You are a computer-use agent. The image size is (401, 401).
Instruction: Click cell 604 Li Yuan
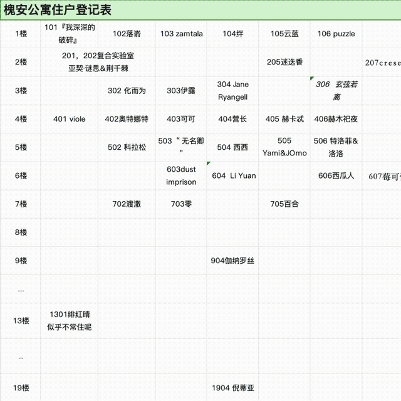(x=232, y=175)
